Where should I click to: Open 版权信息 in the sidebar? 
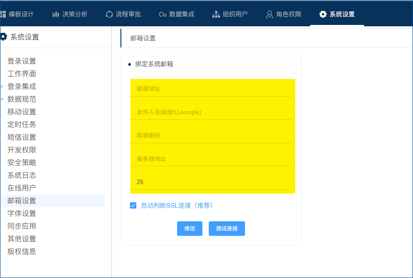click(x=22, y=251)
